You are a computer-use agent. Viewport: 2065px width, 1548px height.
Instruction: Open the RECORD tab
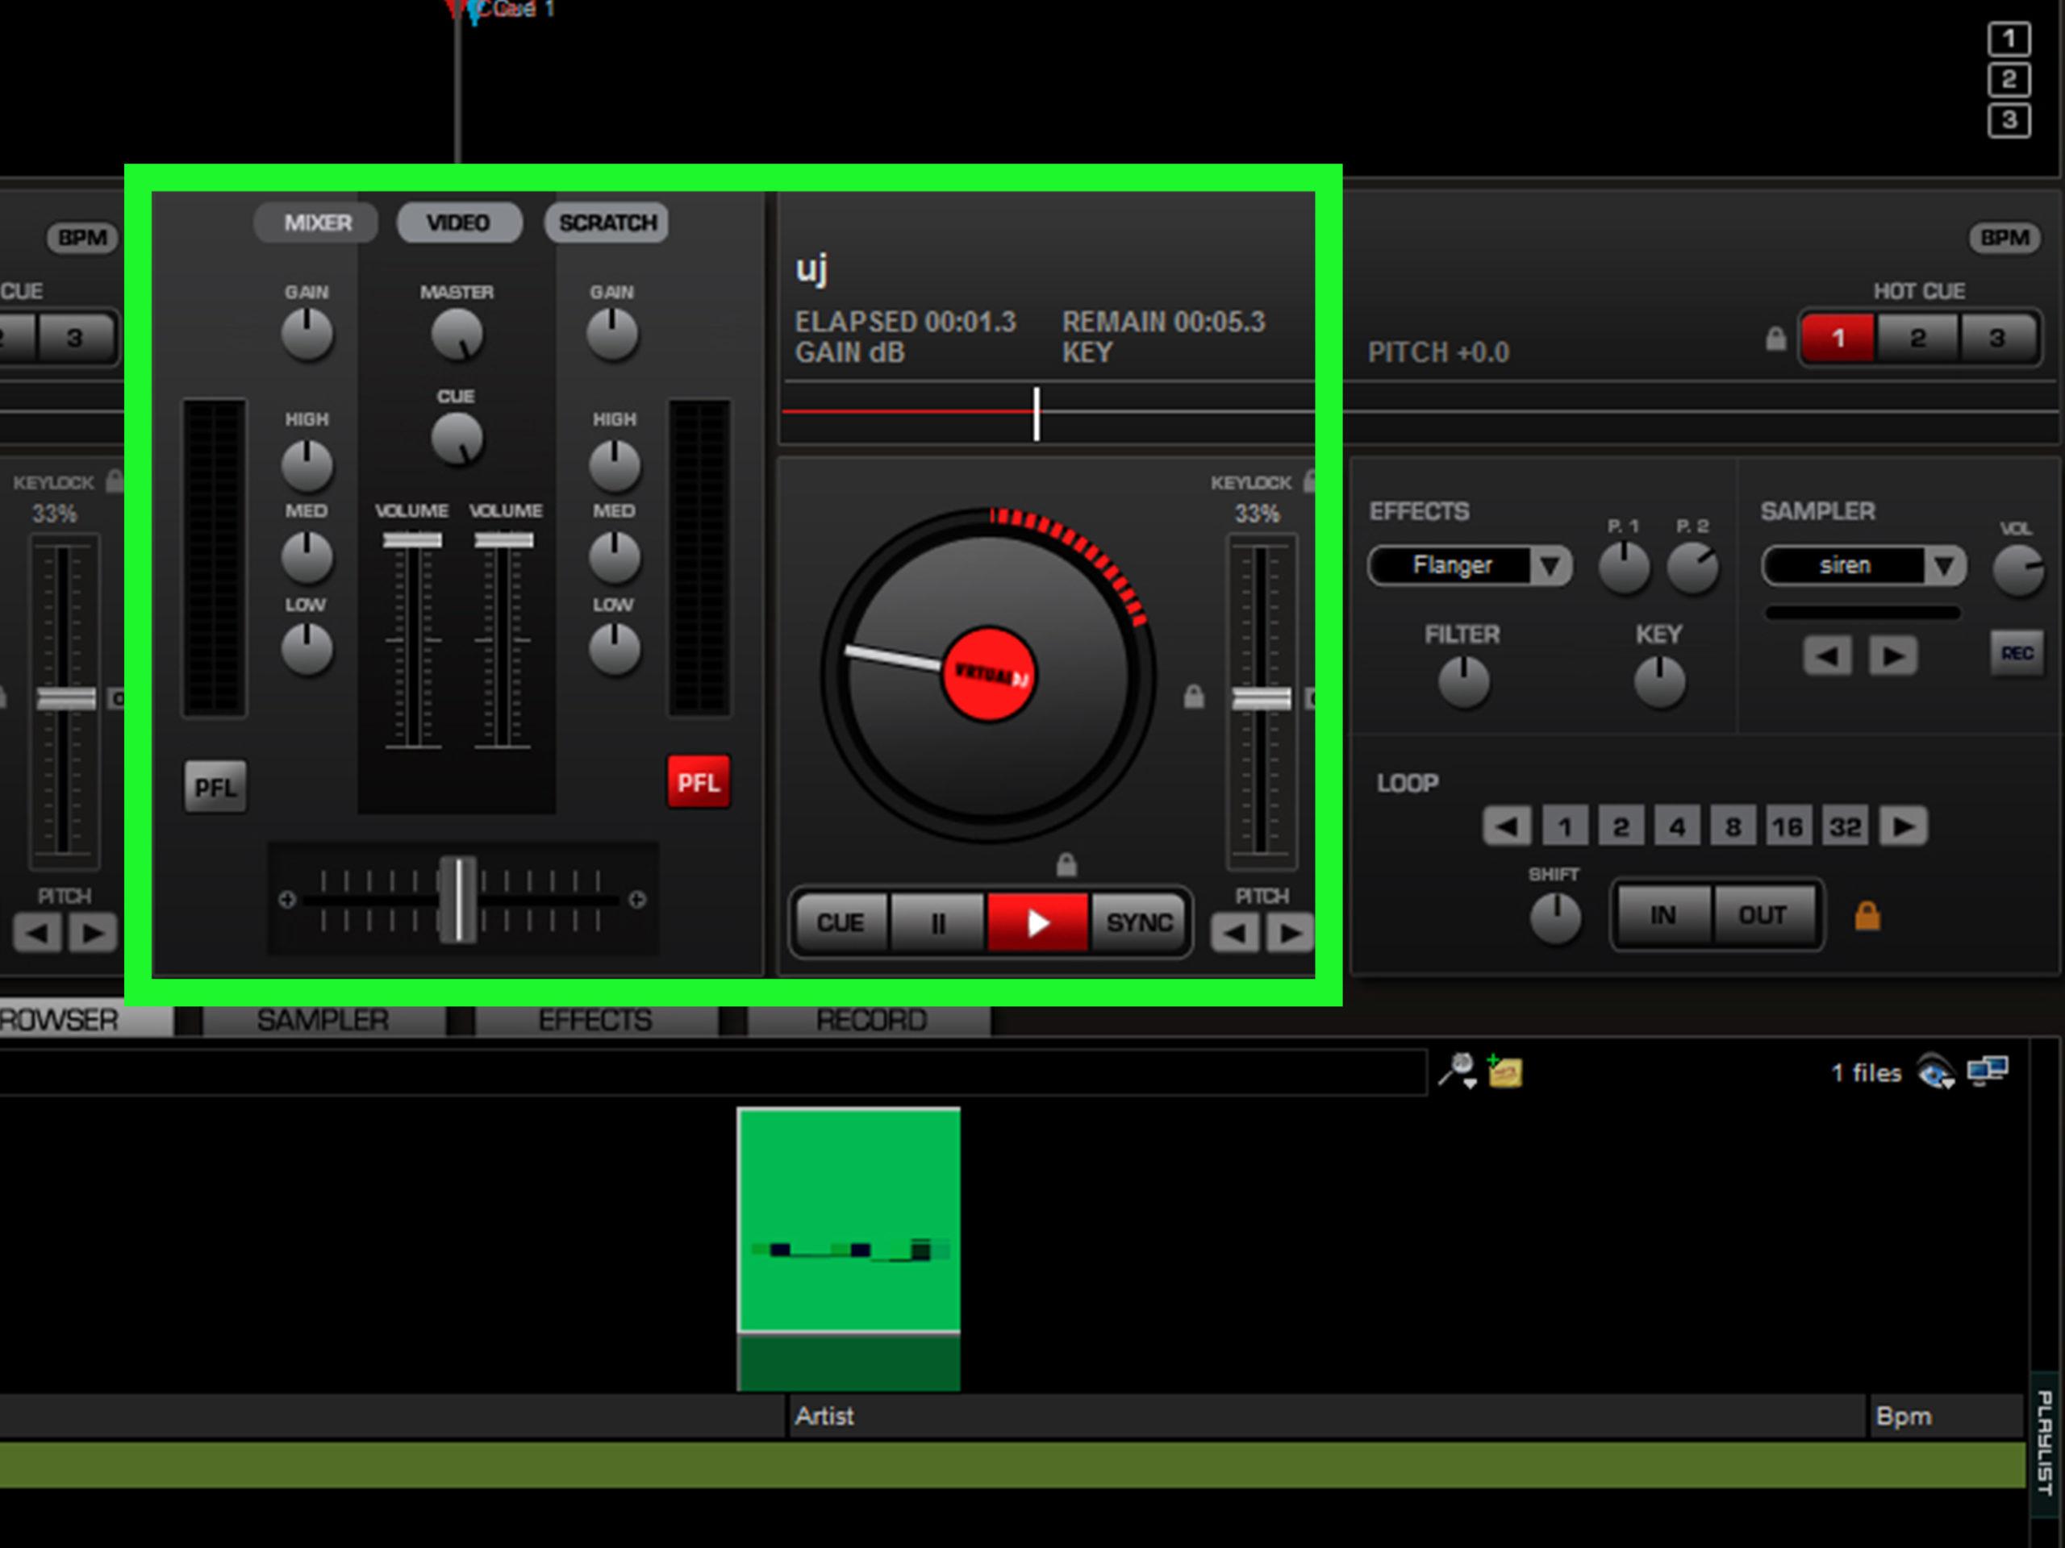870,1020
